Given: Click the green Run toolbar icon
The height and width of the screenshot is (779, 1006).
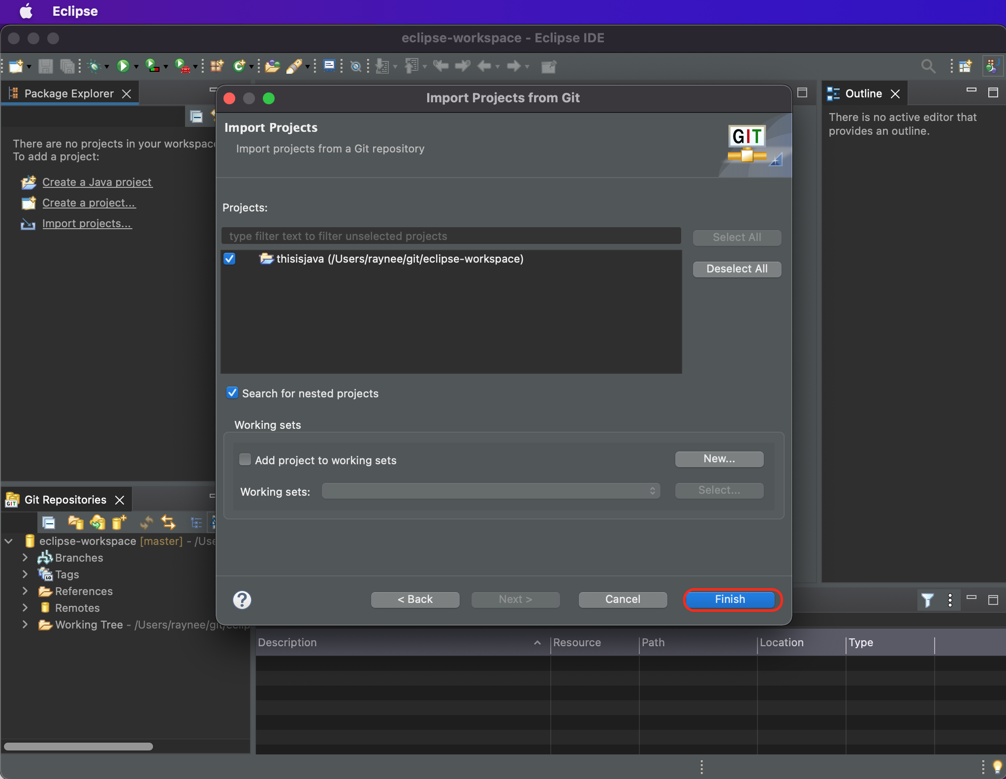Looking at the screenshot, I should coord(123,66).
